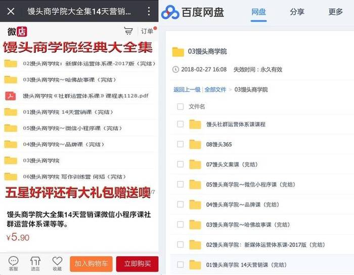Tap the 收藏 favorite heart icon
This screenshot has height=275, width=354.
(57, 264)
